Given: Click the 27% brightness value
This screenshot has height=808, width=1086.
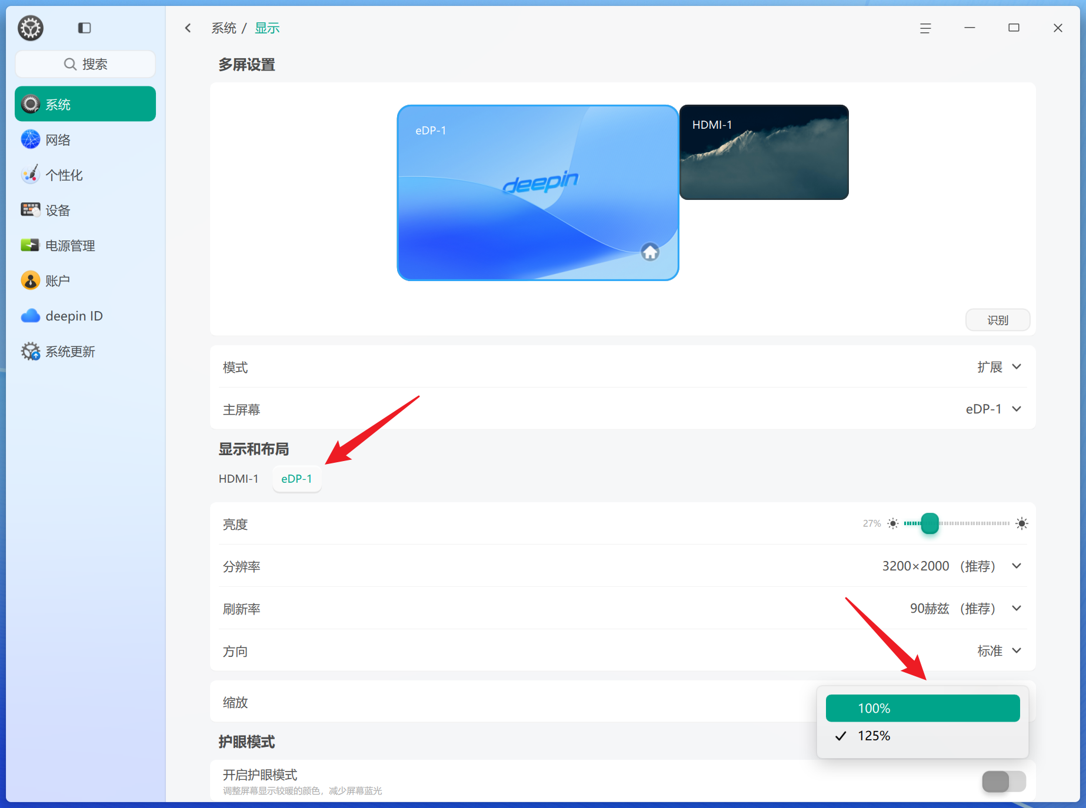Looking at the screenshot, I should point(871,523).
